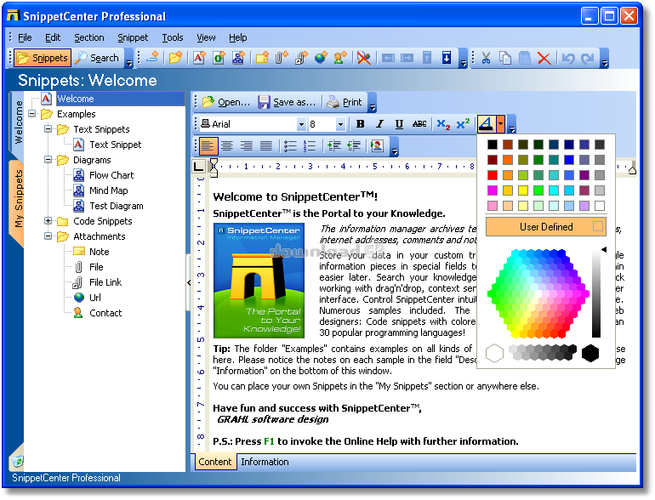
Task: Click the scissors cut icon
Action: point(486,59)
